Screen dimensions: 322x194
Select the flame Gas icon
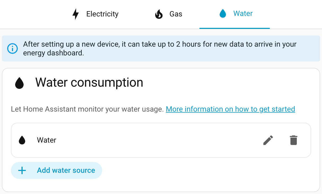pyautogui.click(x=159, y=14)
